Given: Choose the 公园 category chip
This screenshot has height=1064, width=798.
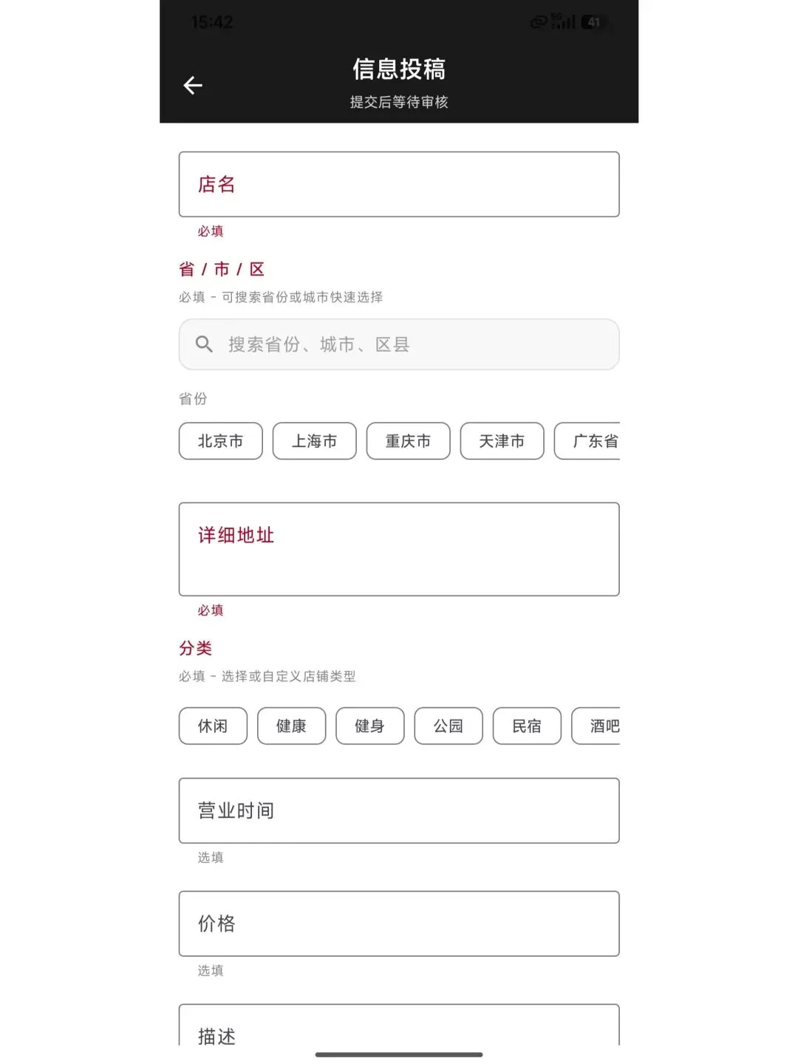Looking at the screenshot, I should click(x=449, y=726).
